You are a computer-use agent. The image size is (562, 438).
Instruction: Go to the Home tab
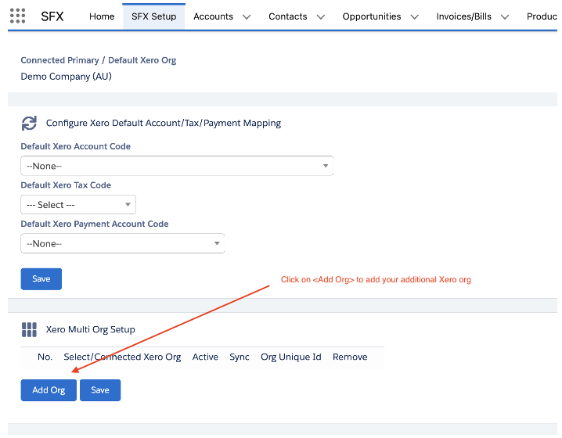click(102, 16)
